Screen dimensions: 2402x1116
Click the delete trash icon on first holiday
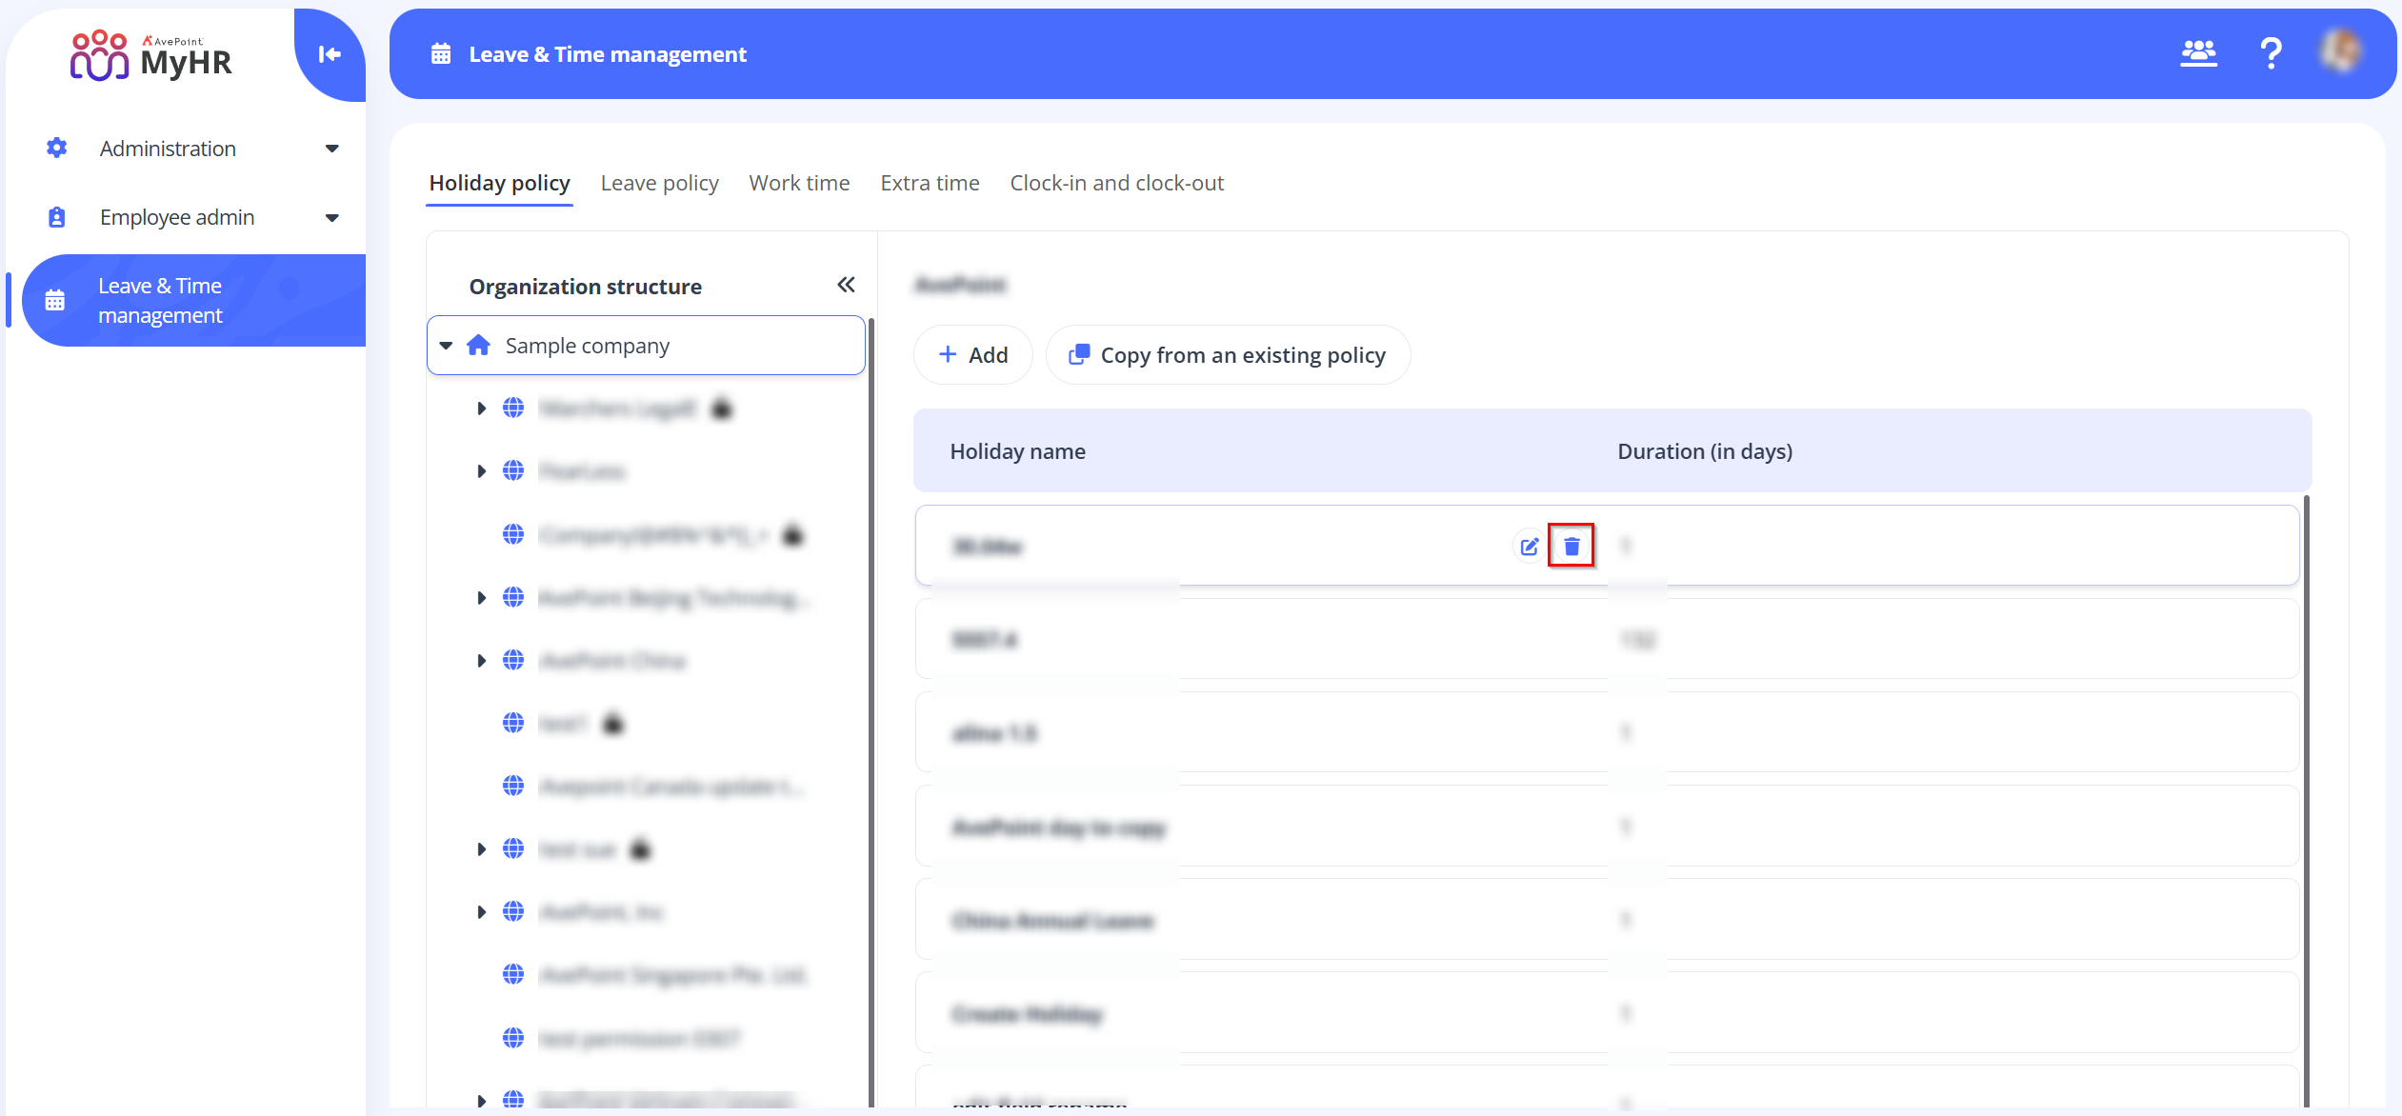1571,546
